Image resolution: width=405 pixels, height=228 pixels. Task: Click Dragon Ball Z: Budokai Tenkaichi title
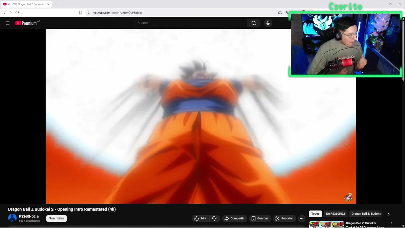coord(365,225)
